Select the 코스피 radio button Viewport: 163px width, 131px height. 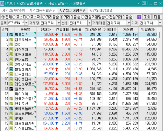pos(14,17)
